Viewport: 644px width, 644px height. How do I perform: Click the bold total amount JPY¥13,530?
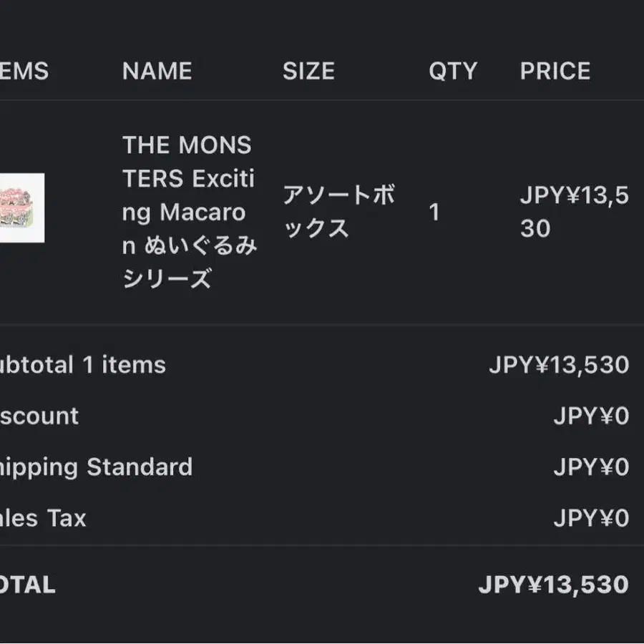554,585
